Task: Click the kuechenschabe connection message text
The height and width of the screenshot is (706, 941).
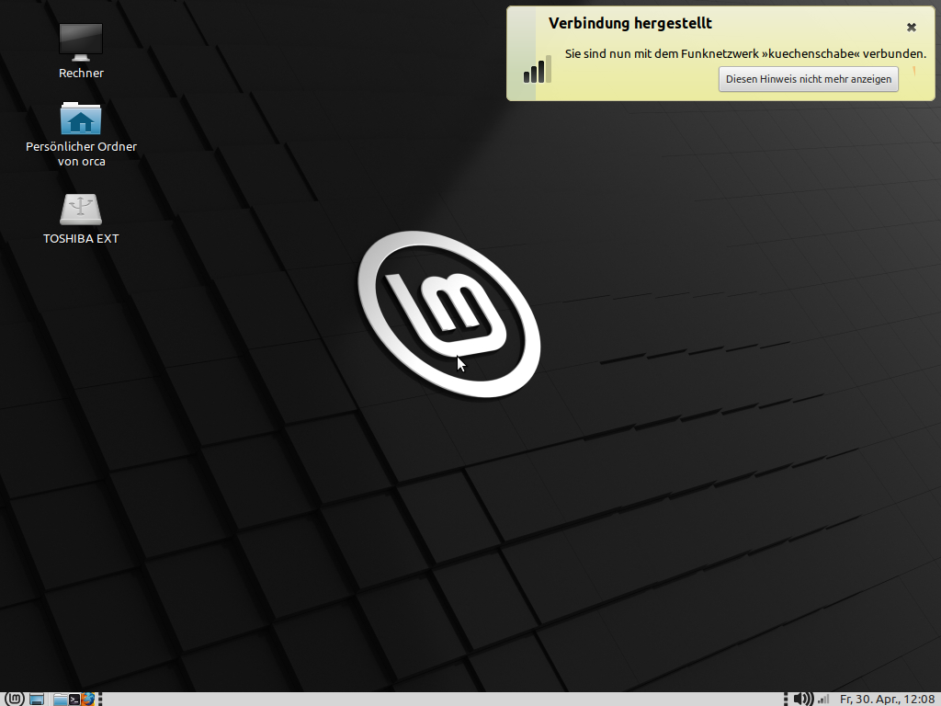Action: coord(745,53)
